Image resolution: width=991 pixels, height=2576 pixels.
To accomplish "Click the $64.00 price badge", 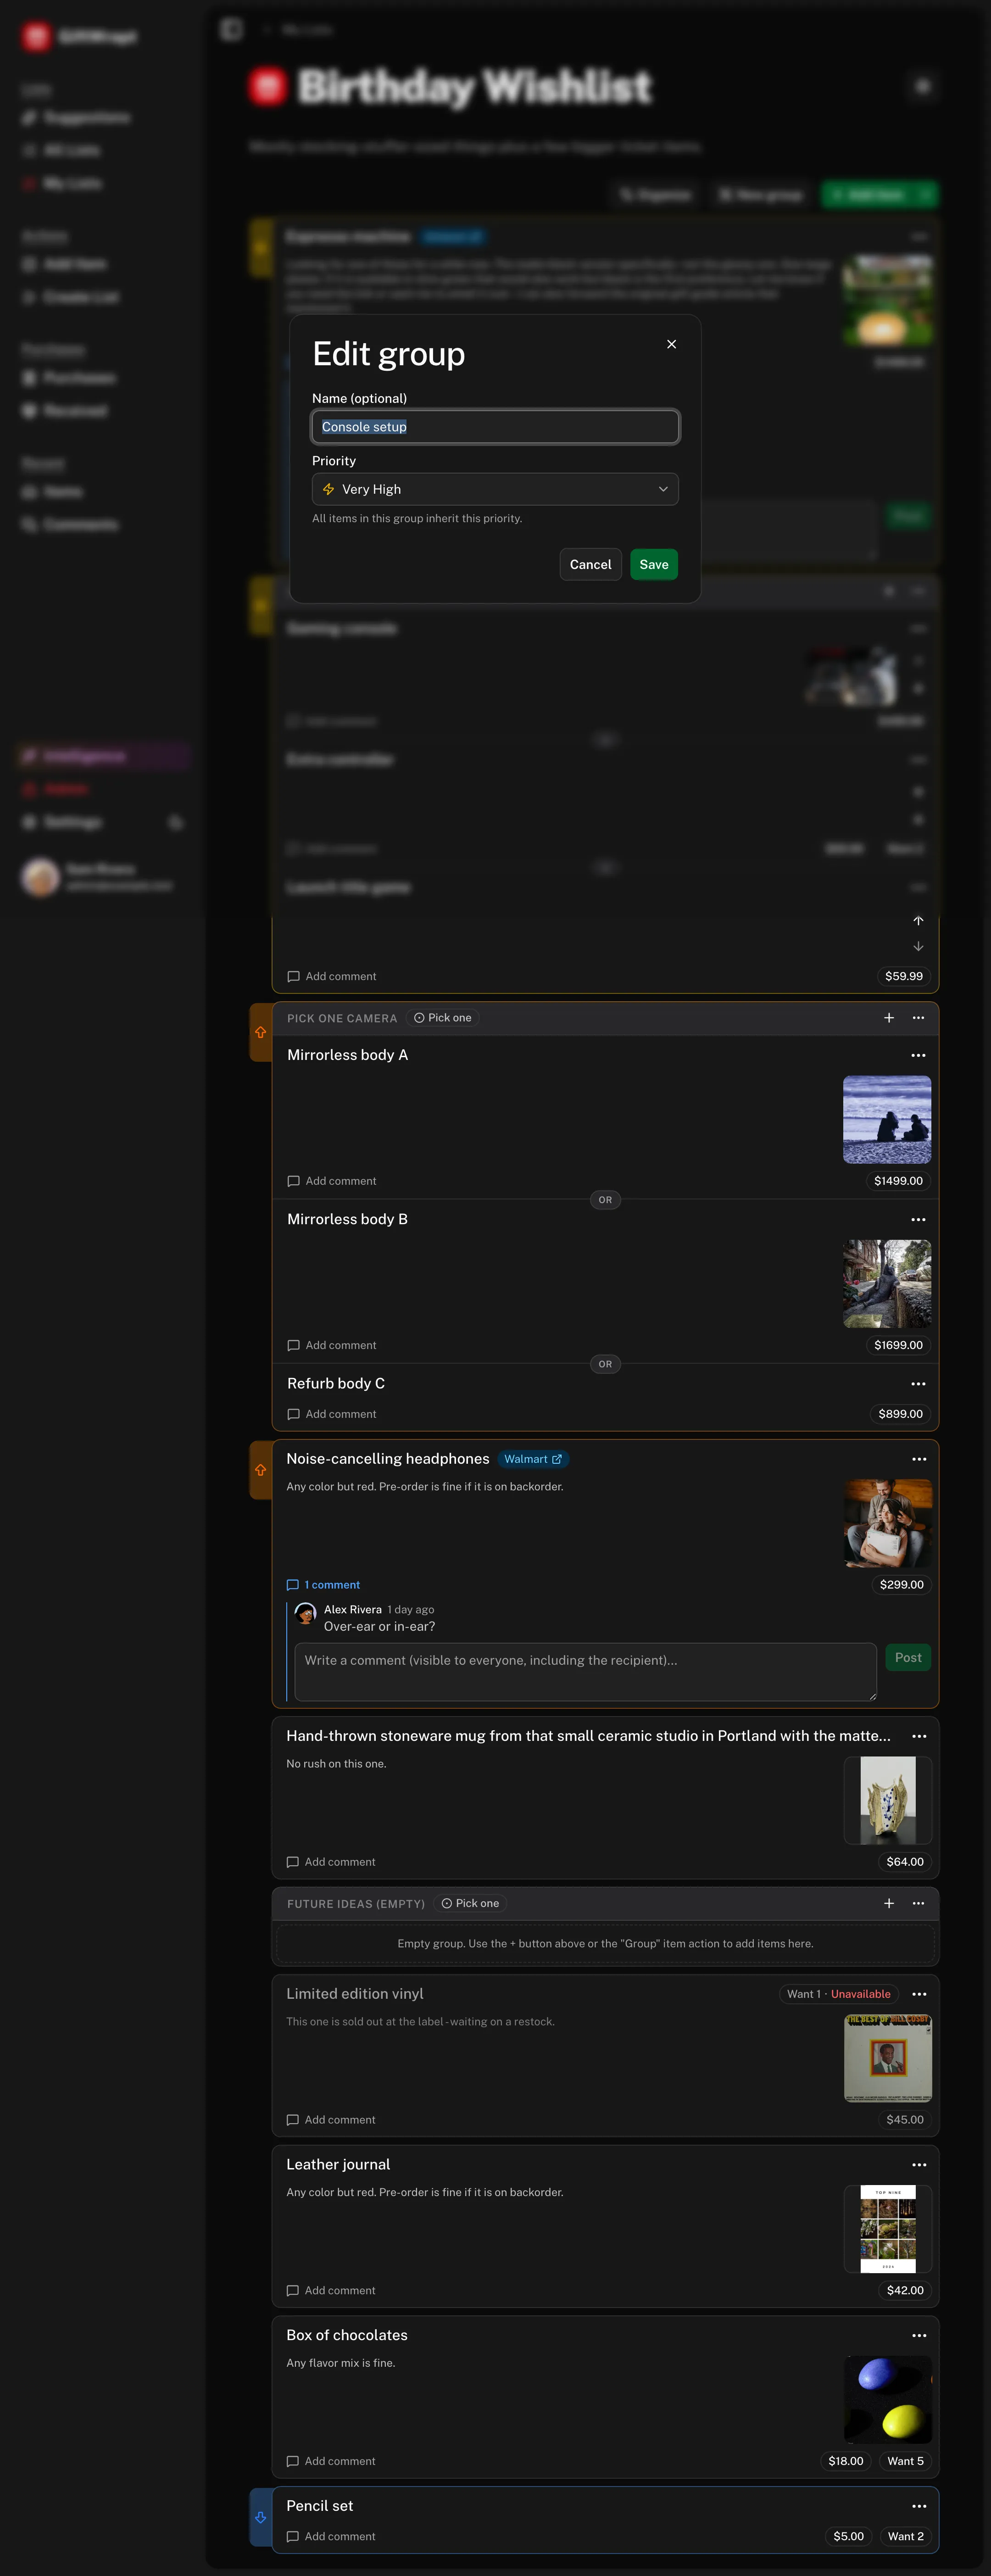I will click(x=905, y=1862).
